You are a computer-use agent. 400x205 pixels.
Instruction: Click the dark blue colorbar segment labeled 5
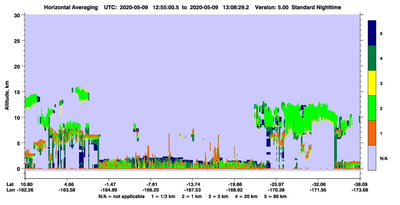pyautogui.click(x=372, y=33)
